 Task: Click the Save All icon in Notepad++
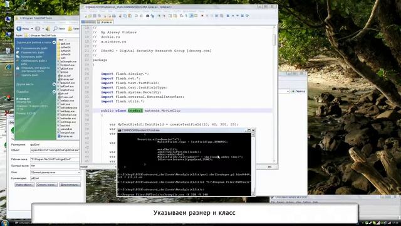pos(100,16)
